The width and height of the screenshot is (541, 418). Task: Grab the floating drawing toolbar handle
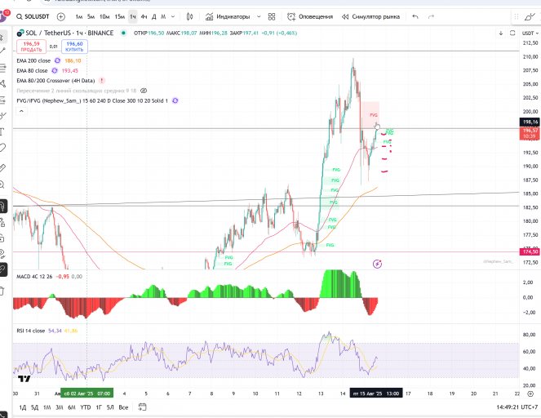tap(517, 16)
